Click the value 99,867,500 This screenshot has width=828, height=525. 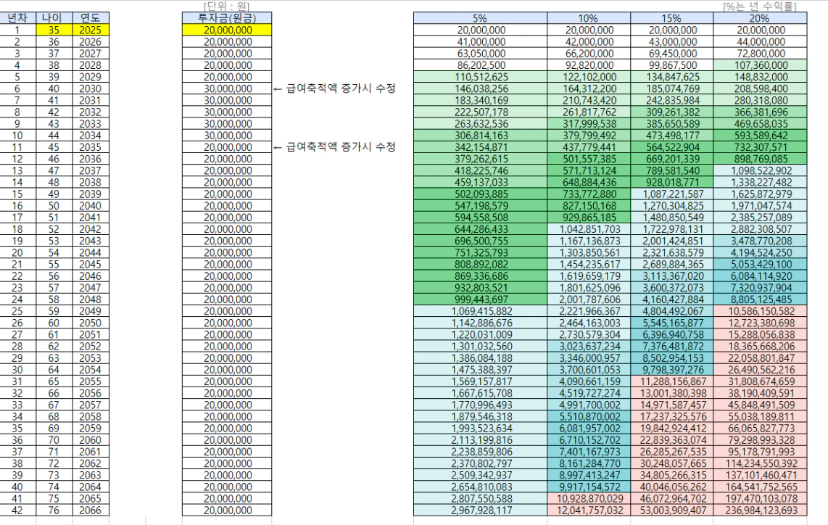point(671,65)
